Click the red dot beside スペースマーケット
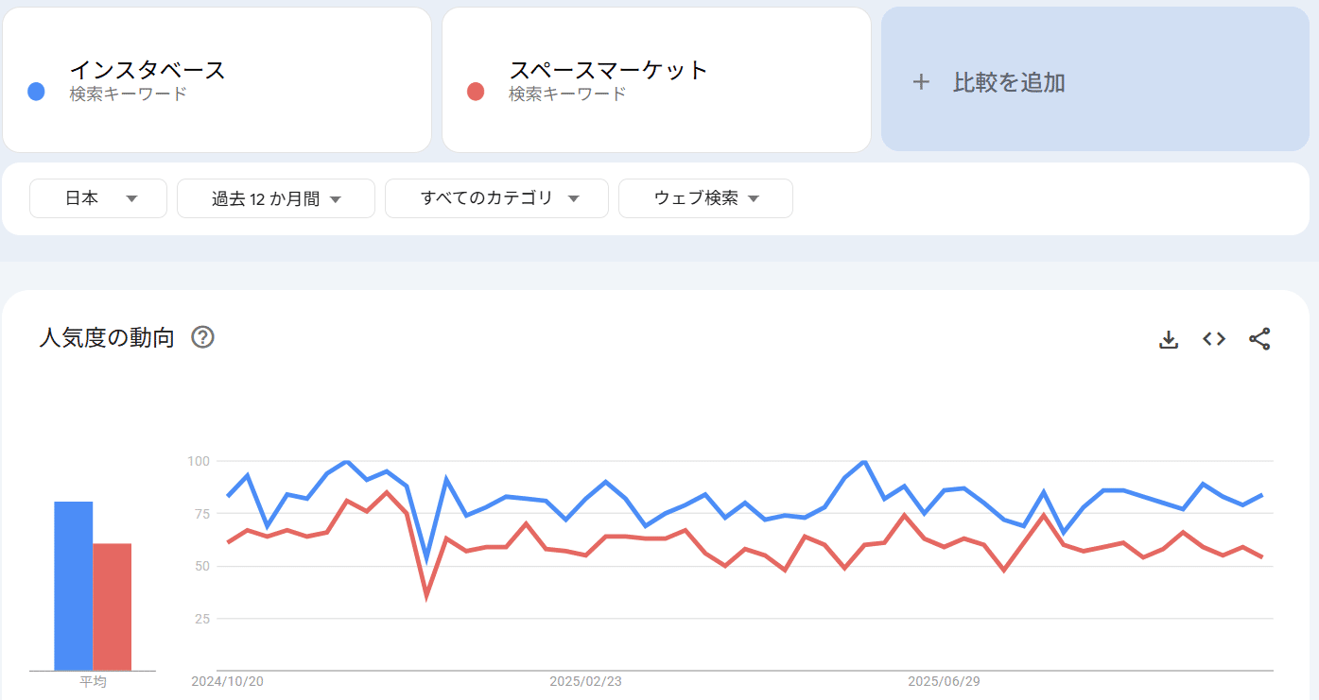This screenshot has height=700, width=1319. click(x=476, y=92)
